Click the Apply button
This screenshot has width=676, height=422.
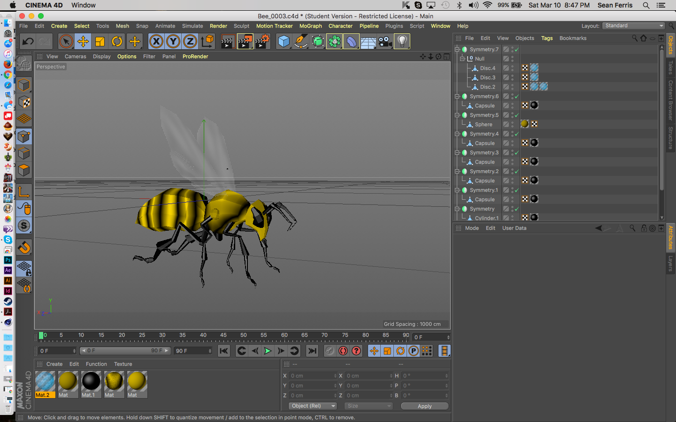click(x=424, y=406)
